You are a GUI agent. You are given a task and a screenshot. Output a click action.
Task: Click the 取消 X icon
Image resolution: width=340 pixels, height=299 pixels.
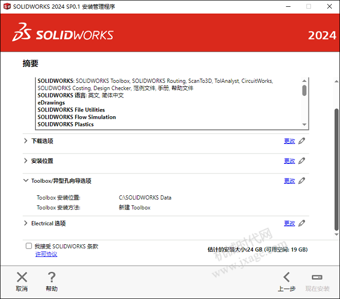(22, 277)
